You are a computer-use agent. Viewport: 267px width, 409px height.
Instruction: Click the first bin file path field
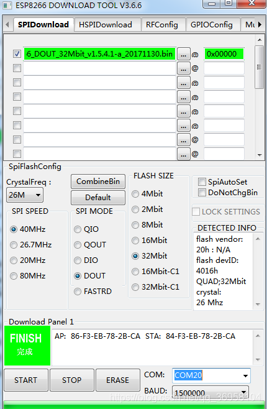coord(100,54)
